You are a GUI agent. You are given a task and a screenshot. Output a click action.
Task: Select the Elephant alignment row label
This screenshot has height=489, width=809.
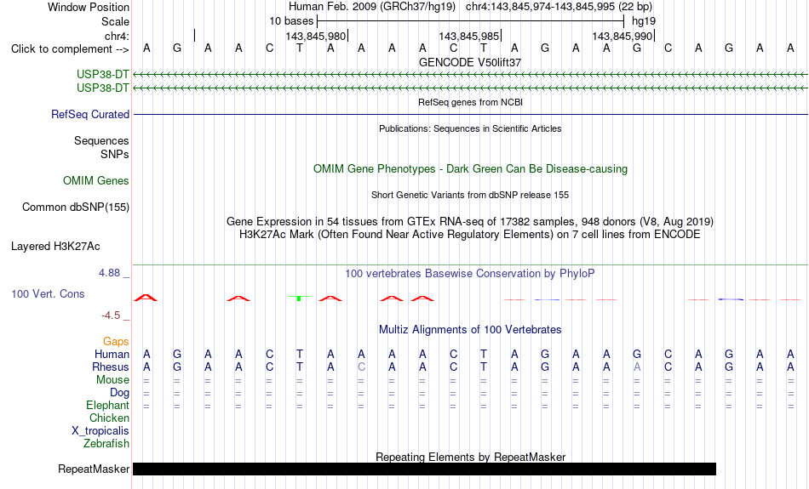tap(107, 406)
